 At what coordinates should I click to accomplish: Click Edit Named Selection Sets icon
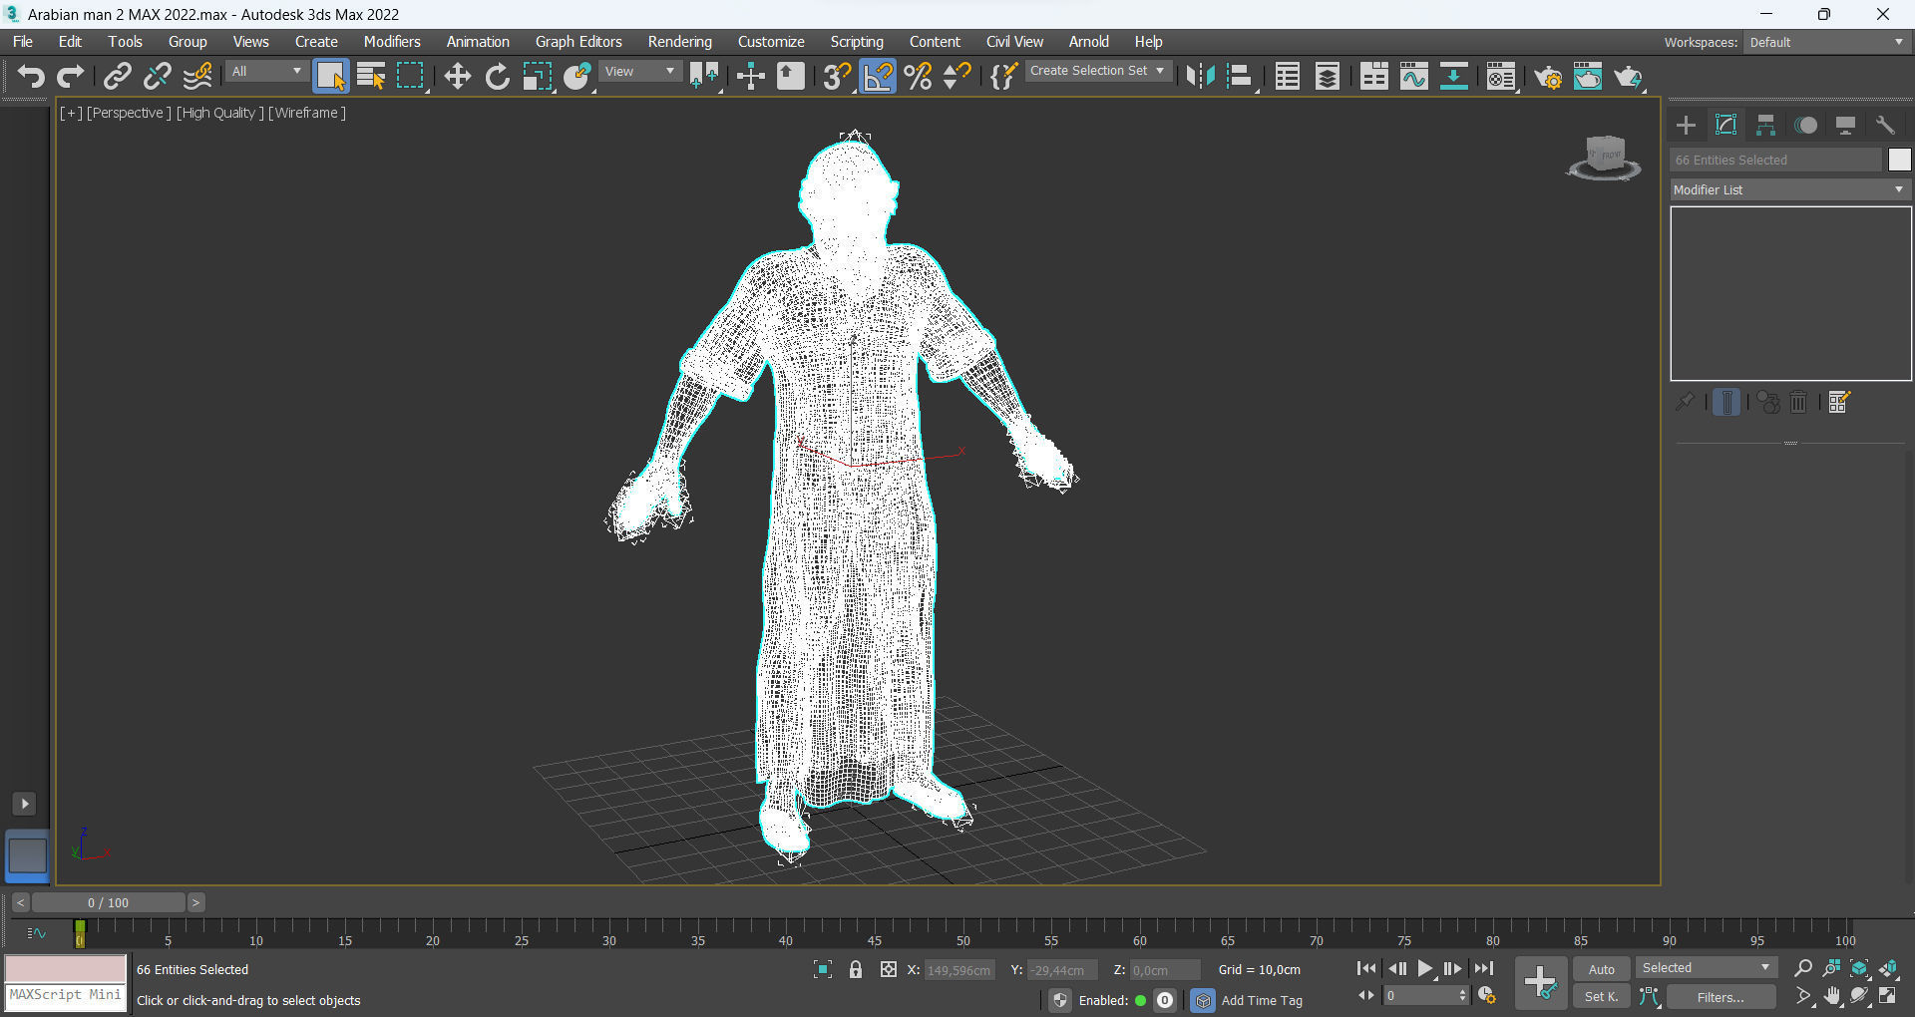[x=1003, y=76]
